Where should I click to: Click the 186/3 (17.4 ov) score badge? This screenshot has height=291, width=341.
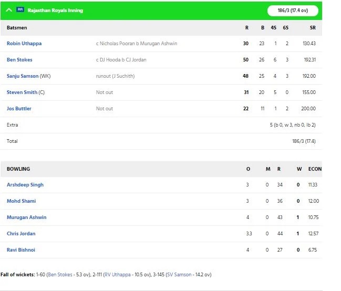pyautogui.click(x=293, y=11)
